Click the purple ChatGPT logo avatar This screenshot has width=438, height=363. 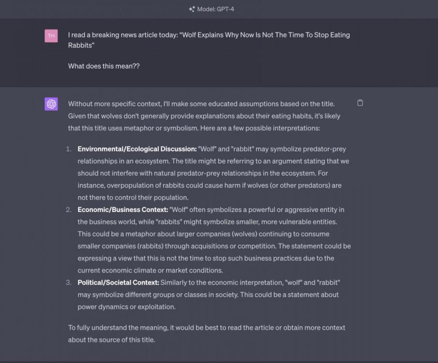coord(51,104)
